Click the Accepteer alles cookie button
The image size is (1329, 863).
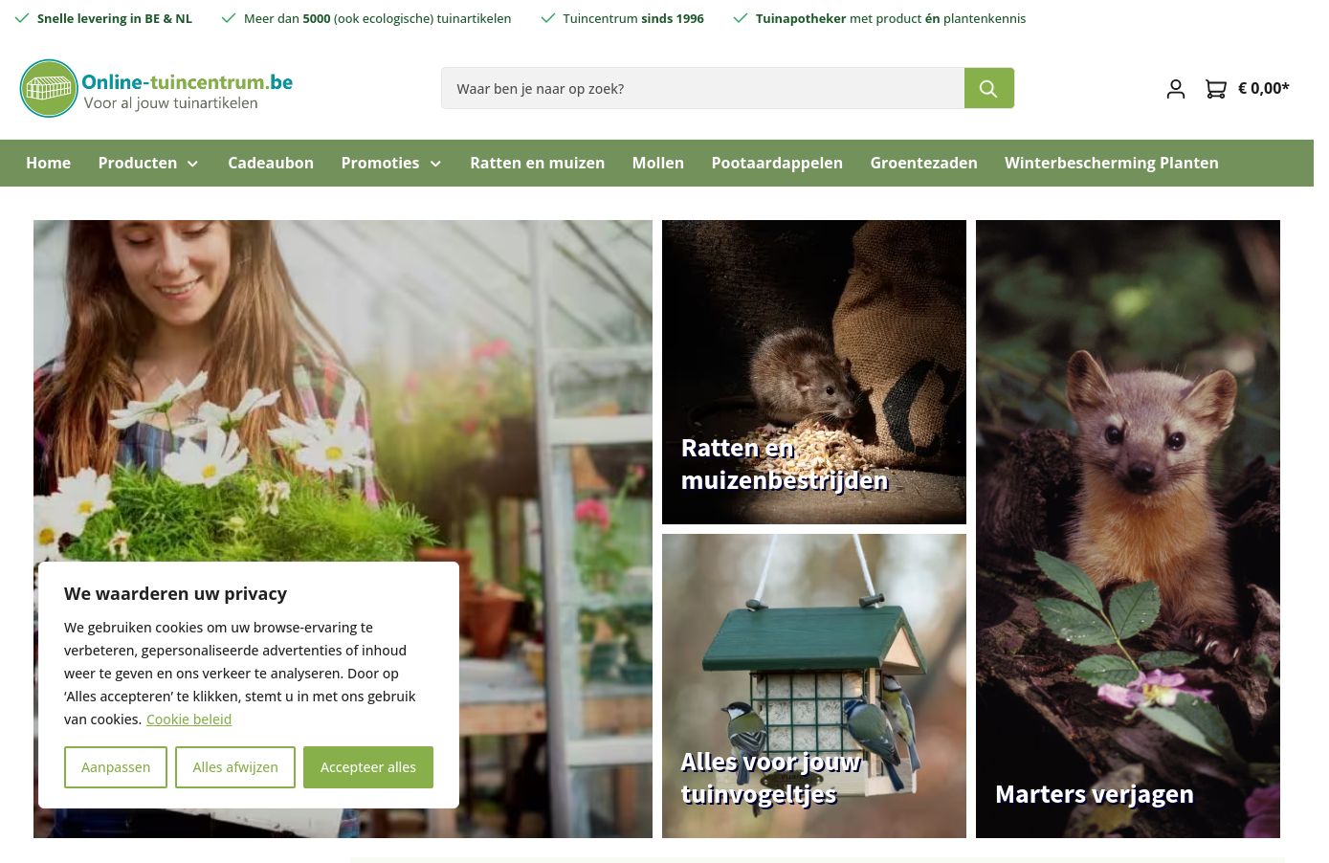coord(368,767)
